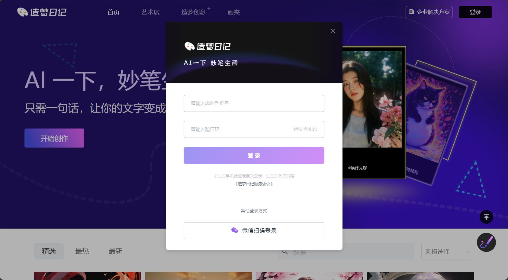Click the 风格选择 chevron arrow
Screen dimensions: 508x280
[468, 252]
